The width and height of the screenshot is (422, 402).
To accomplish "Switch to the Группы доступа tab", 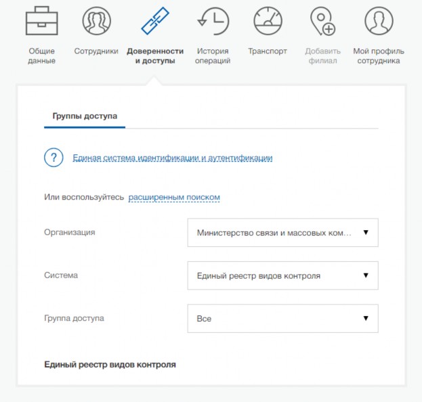I will point(85,116).
